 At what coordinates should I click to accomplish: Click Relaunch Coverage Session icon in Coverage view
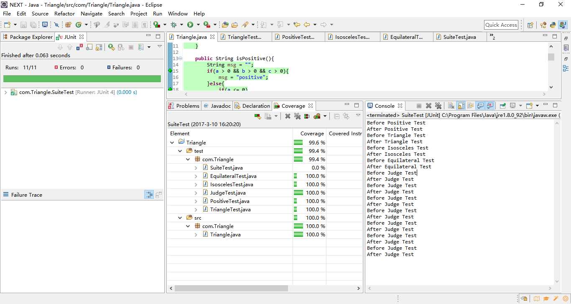coord(257,116)
